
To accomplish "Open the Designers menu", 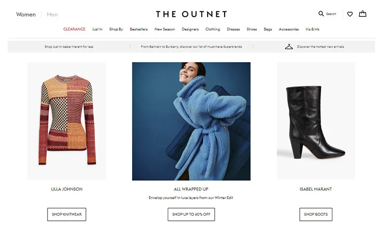I will point(190,29).
